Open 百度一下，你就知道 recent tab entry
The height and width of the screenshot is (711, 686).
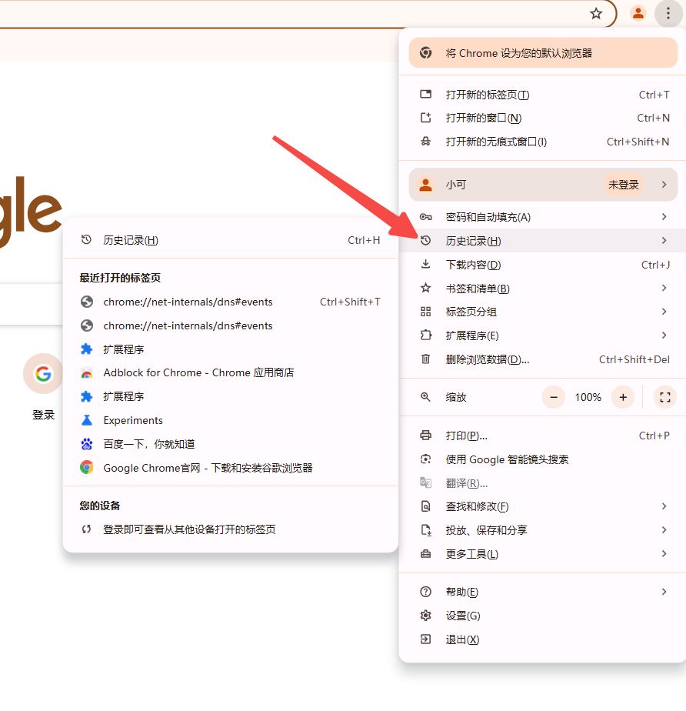(231, 444)
